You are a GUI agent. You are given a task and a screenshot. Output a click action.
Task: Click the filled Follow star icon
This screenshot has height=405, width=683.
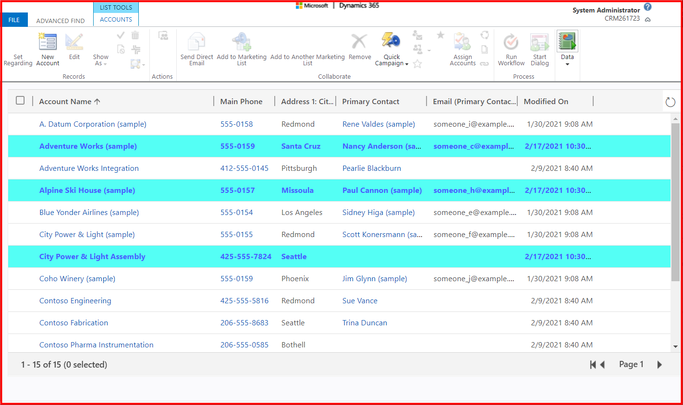(x=440, y=35)
